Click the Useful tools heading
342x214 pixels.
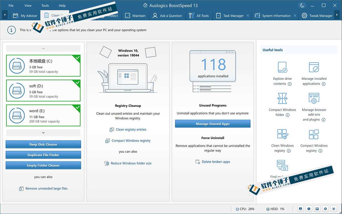(272, 50)
